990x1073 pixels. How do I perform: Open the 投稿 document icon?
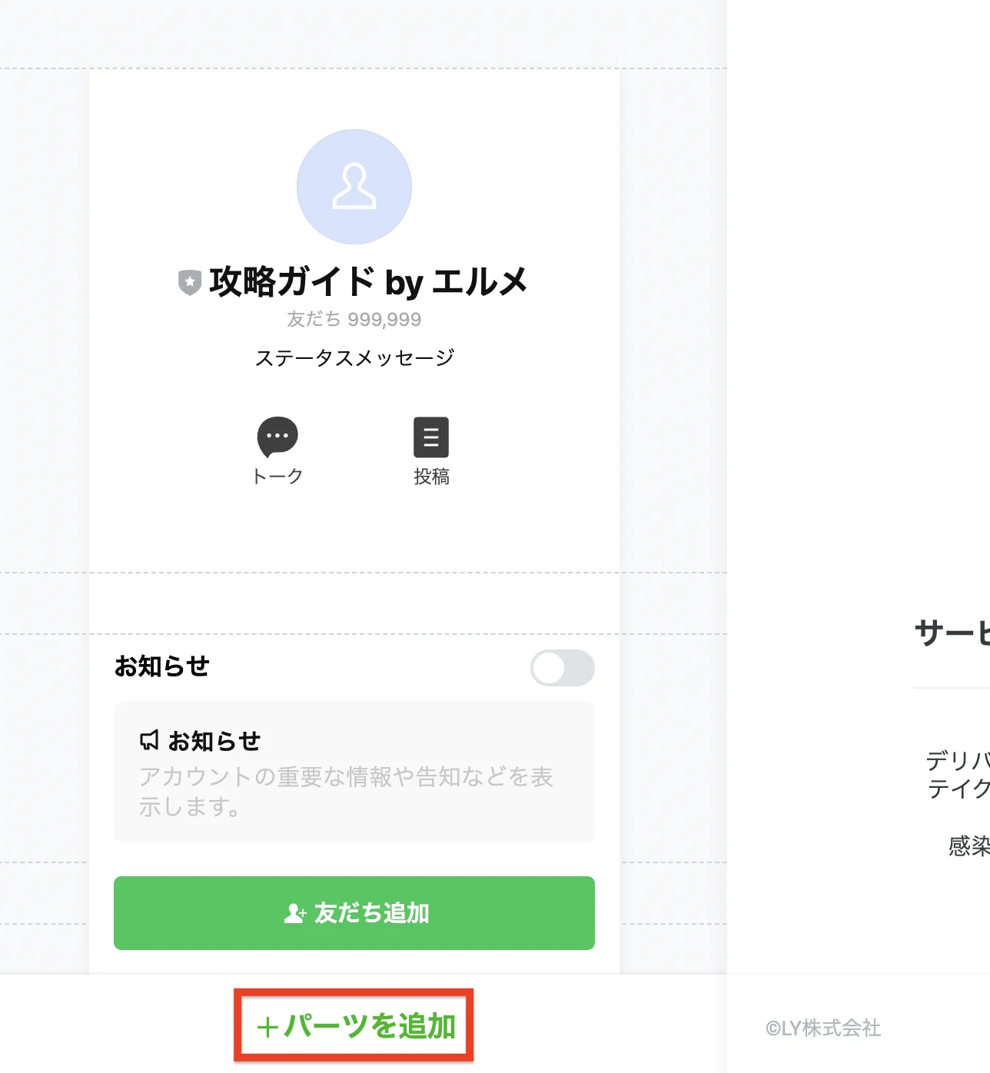pyautogui.click(x=431, y=437)
